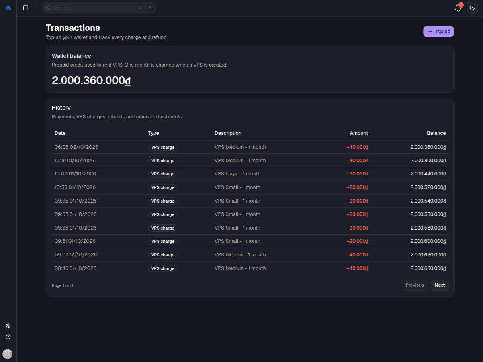The image size is (483, 362).
Task: Click date 09:09 01/10/2026
Action: pyautogui.click(x=76, y=255)
